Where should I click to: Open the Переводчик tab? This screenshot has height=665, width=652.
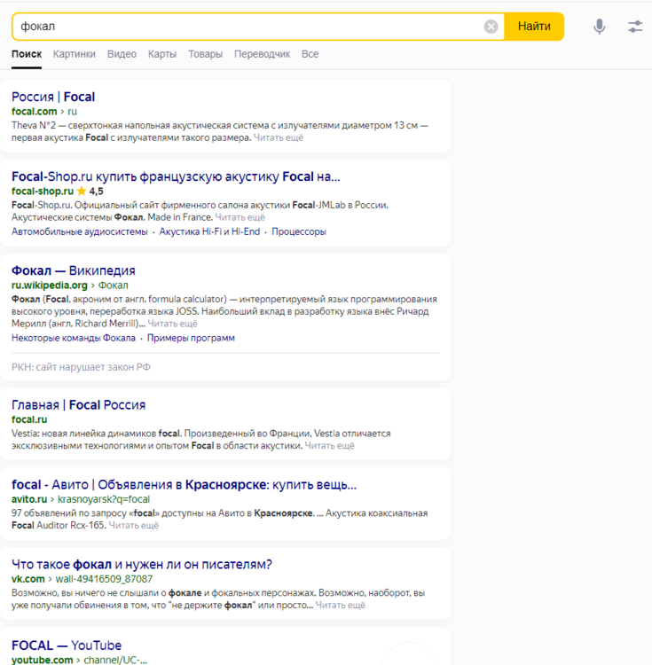(x=263, y=54)
